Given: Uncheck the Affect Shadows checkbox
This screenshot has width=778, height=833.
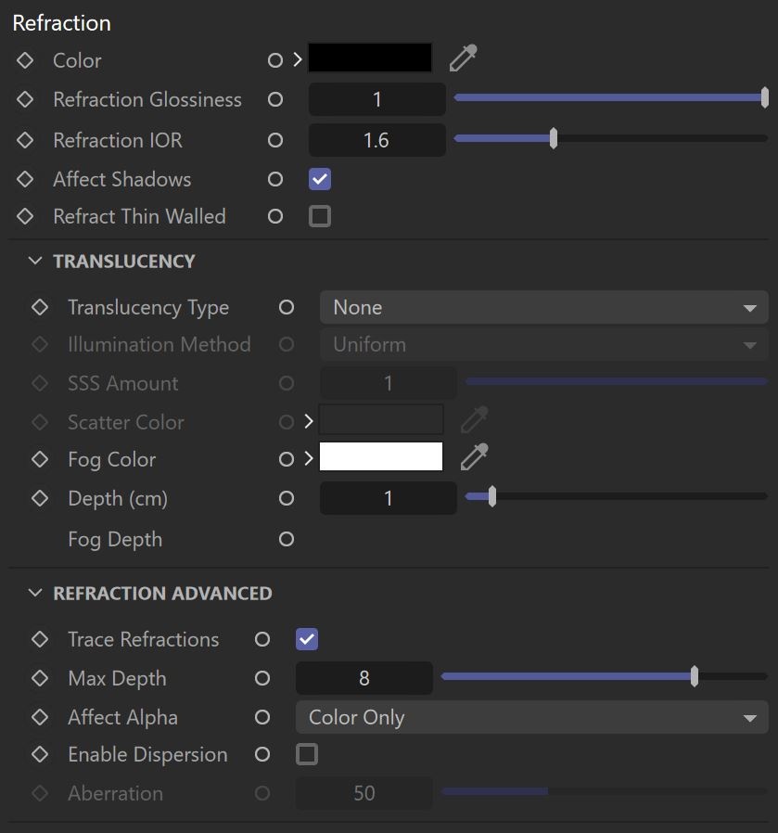Looking at the screenshot, I should pos(320,179).
